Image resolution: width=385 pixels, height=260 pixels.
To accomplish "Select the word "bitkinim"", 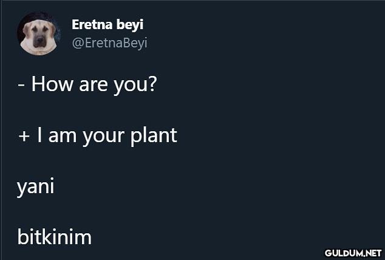I will tap(54, 236).
